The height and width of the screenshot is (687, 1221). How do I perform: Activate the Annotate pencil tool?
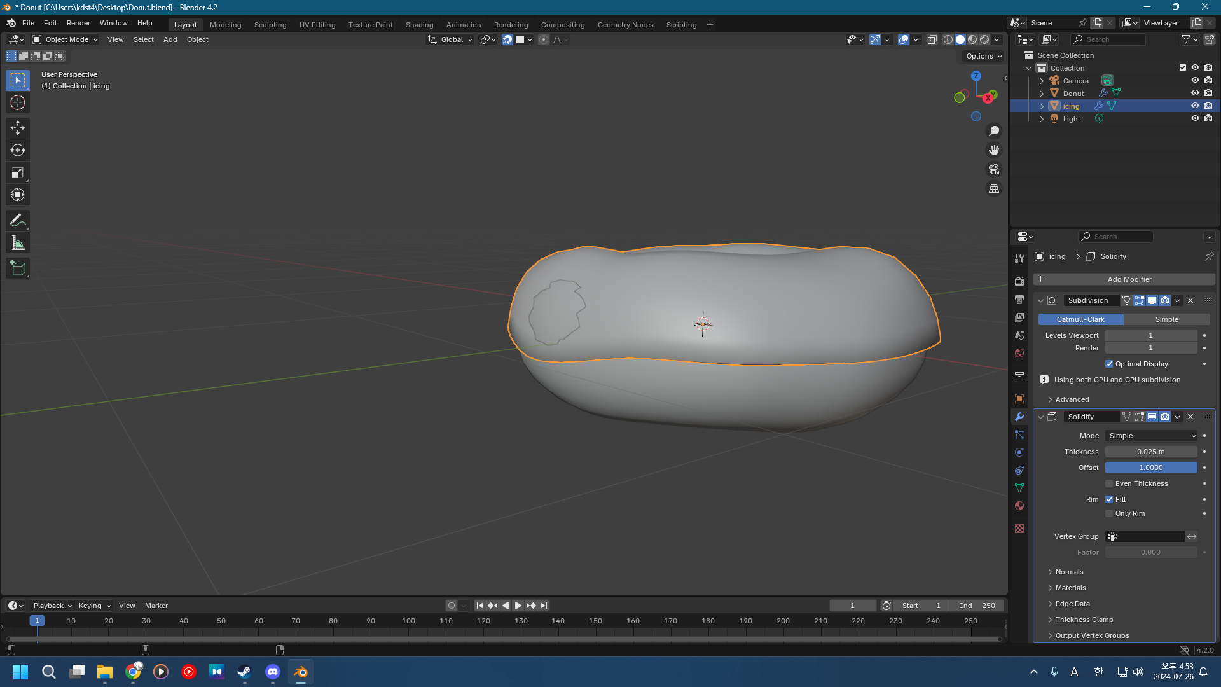point(18,221)
